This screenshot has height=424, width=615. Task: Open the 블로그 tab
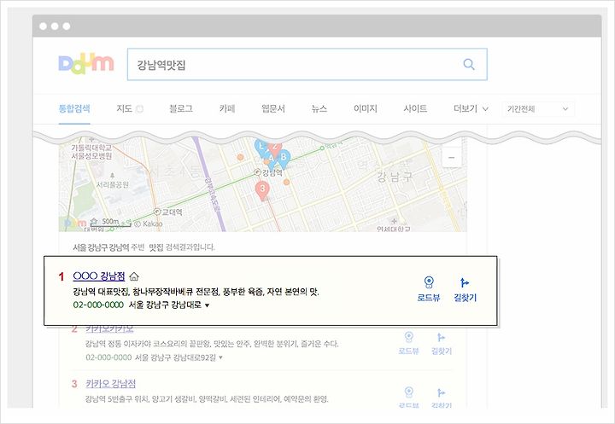tap(181, 108)
